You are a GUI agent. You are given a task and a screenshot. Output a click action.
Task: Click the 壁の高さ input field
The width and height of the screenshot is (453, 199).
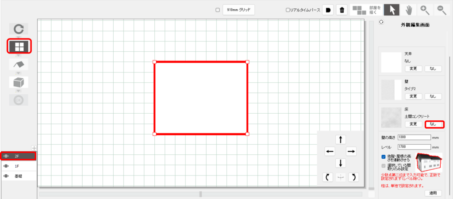pyautogui.click(x=415, y=137)
